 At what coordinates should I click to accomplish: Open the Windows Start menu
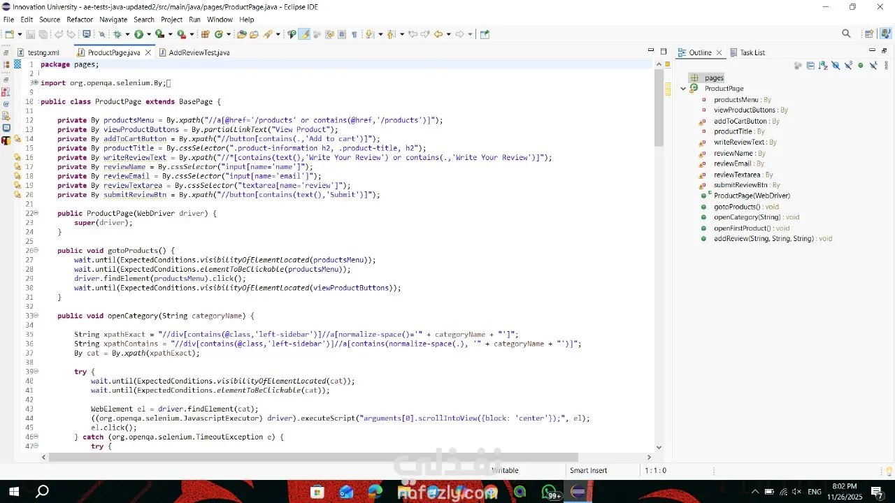pyautogui.click(x=13, y=492)
